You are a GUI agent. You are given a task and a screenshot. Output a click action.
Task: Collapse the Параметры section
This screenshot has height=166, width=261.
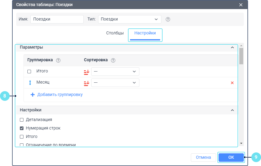click(232, 47)
